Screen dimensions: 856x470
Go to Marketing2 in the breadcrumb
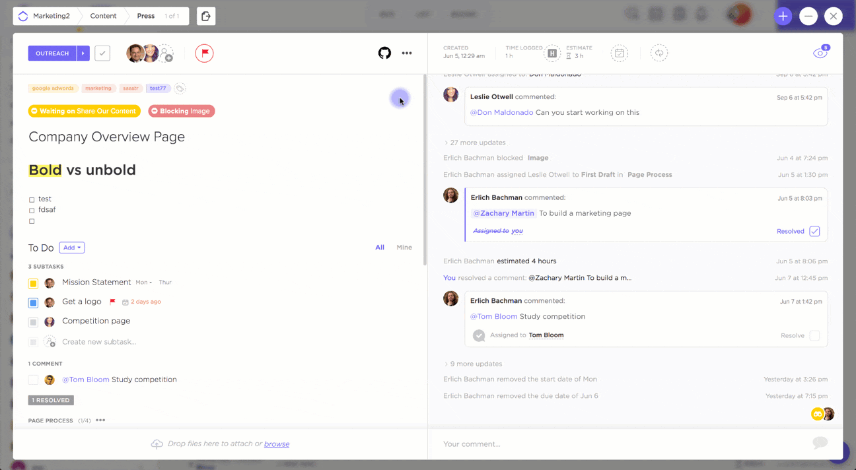[x=52, y=16]
